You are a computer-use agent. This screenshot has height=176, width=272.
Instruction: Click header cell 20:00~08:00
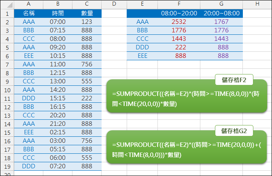pyautogui.click(x=221, y=13)
